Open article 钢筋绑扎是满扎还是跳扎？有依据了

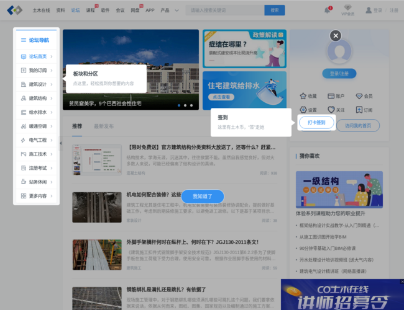[166, 290]
